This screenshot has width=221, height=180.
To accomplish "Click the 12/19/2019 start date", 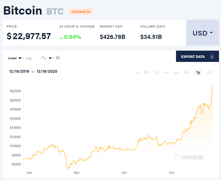I will pos(19,71).
